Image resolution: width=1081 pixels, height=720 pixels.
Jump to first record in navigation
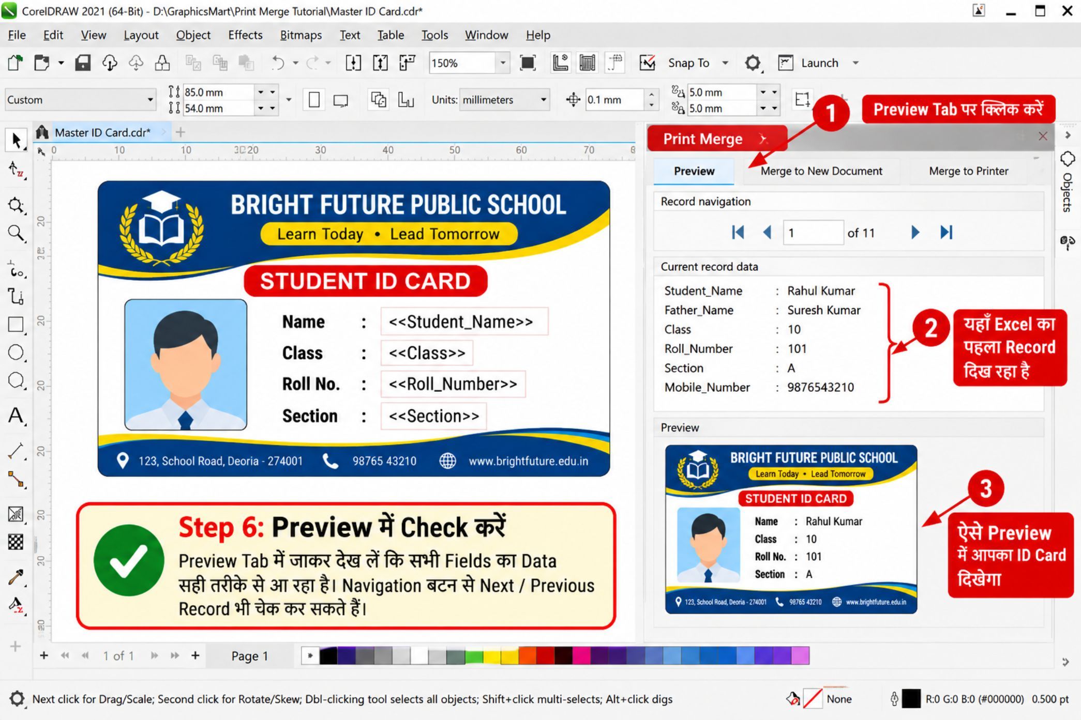(738, 232)
